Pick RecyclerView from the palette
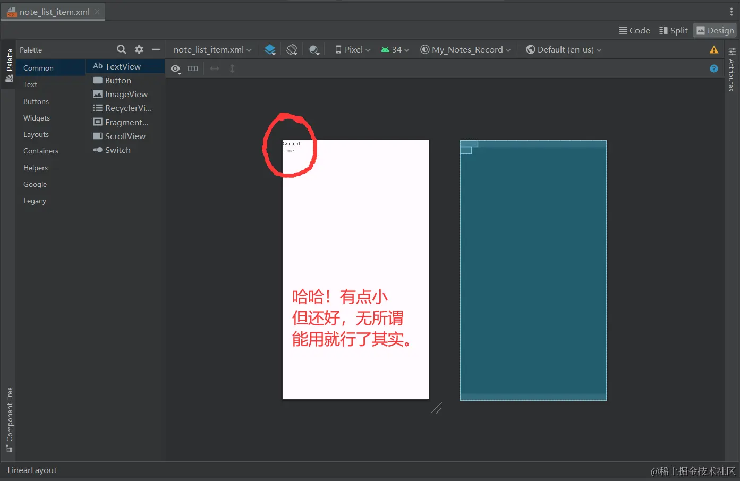This screenshot has width=740, height=481. point(125,108)
